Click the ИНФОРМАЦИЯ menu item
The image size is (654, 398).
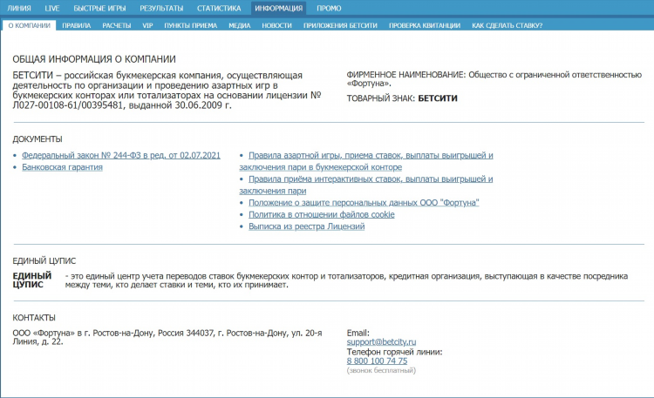tap(279, 9)
